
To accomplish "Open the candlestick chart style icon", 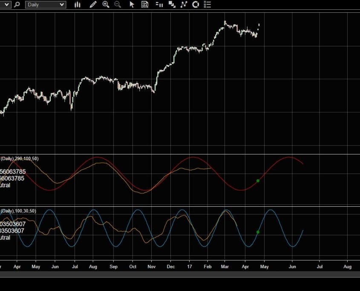I will (x=78, y=5).
